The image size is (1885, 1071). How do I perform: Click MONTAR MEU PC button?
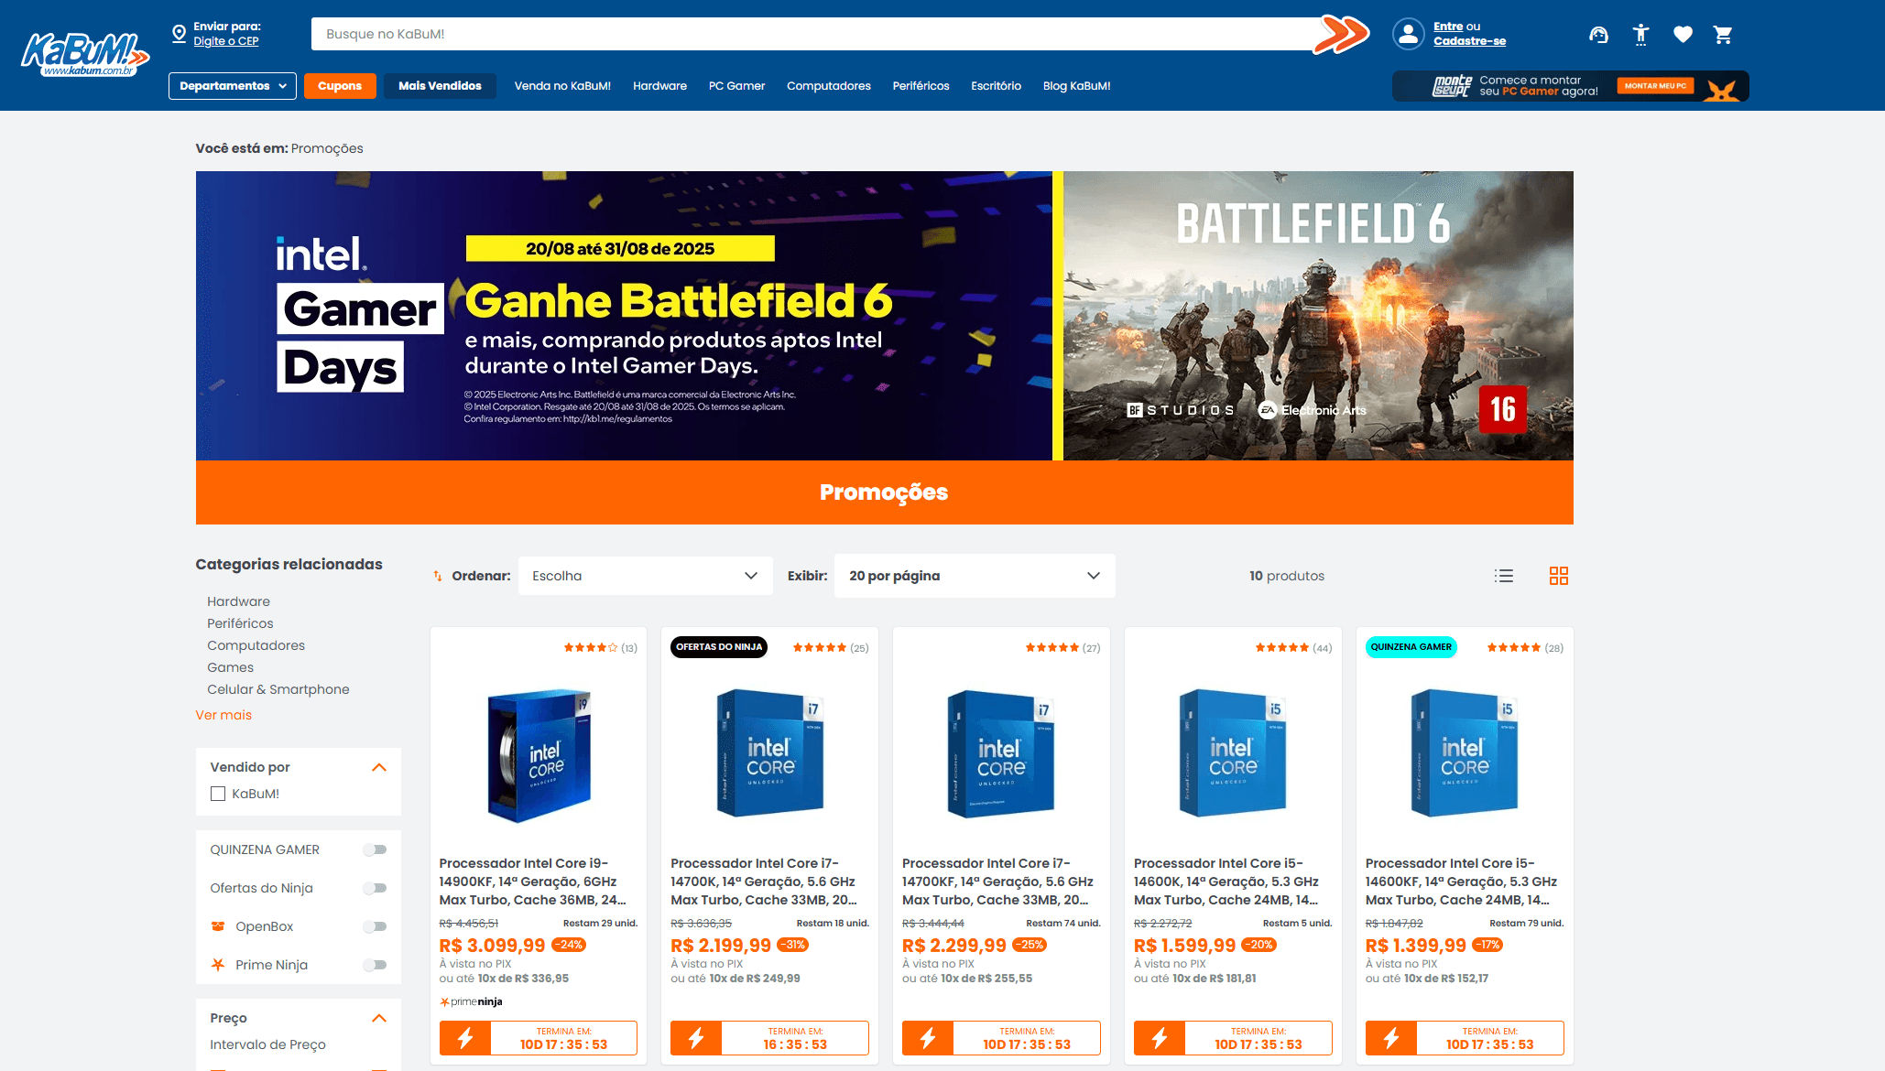(1655, 86)
